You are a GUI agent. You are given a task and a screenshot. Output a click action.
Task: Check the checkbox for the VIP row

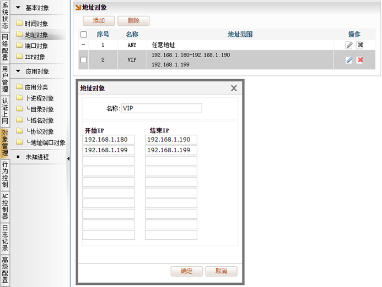(84, 60)
